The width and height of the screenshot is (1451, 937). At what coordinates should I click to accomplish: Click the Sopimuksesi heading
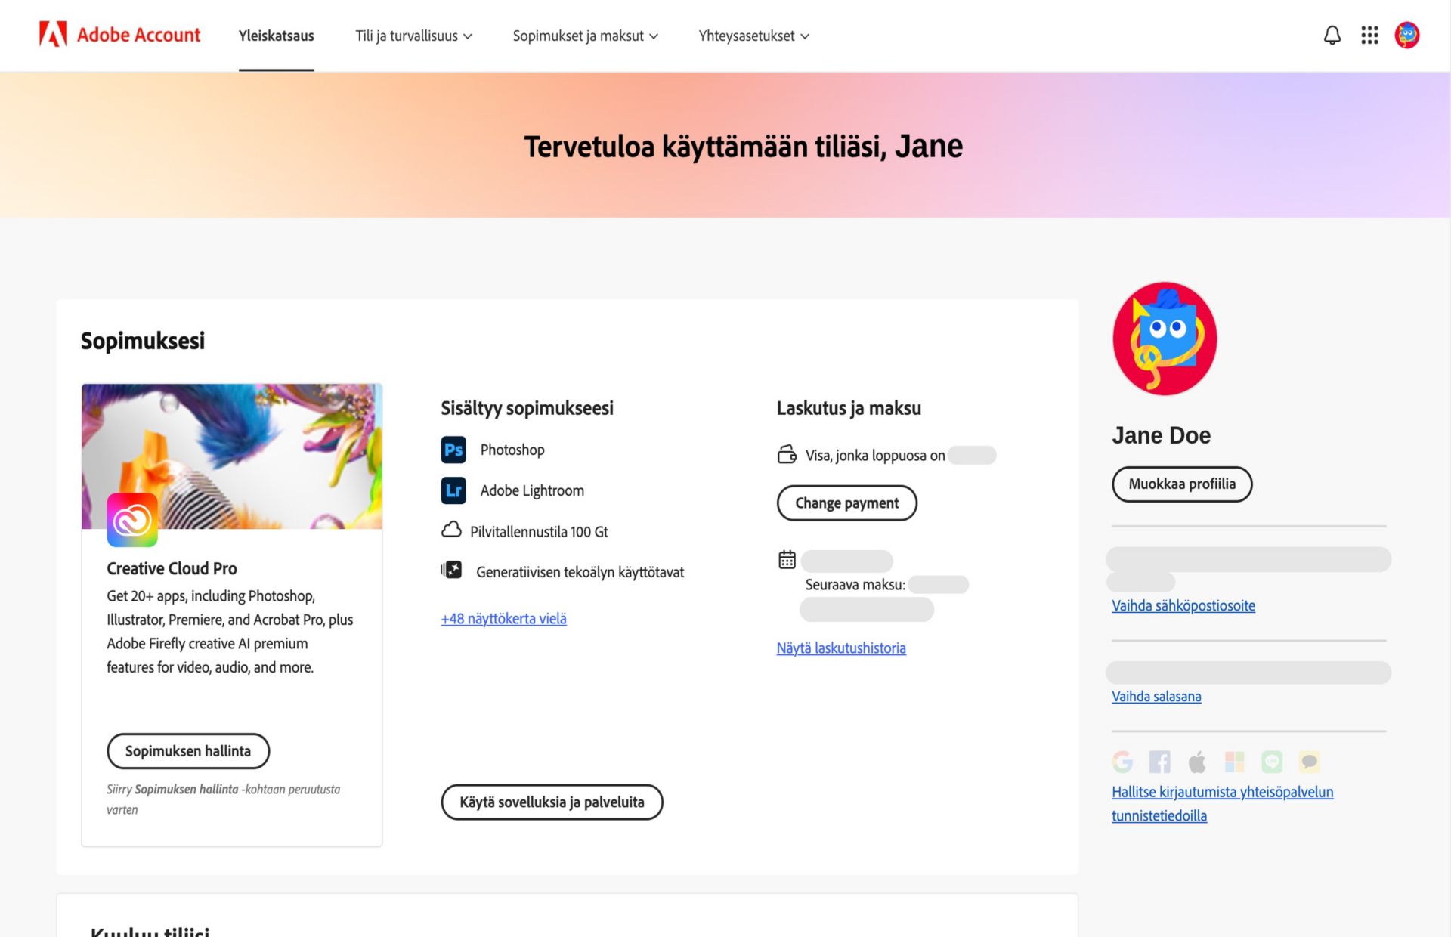click(143, 341)
